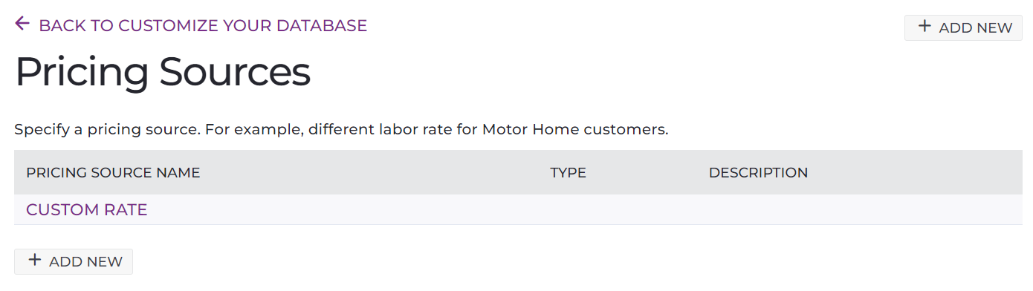Open Back to Customize Your Database link
Image resolution: width=1033 pixels, height=291 pixels.
tap(191, 25)
